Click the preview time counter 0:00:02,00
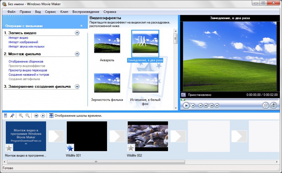282x173 pixels. point(271,95)
